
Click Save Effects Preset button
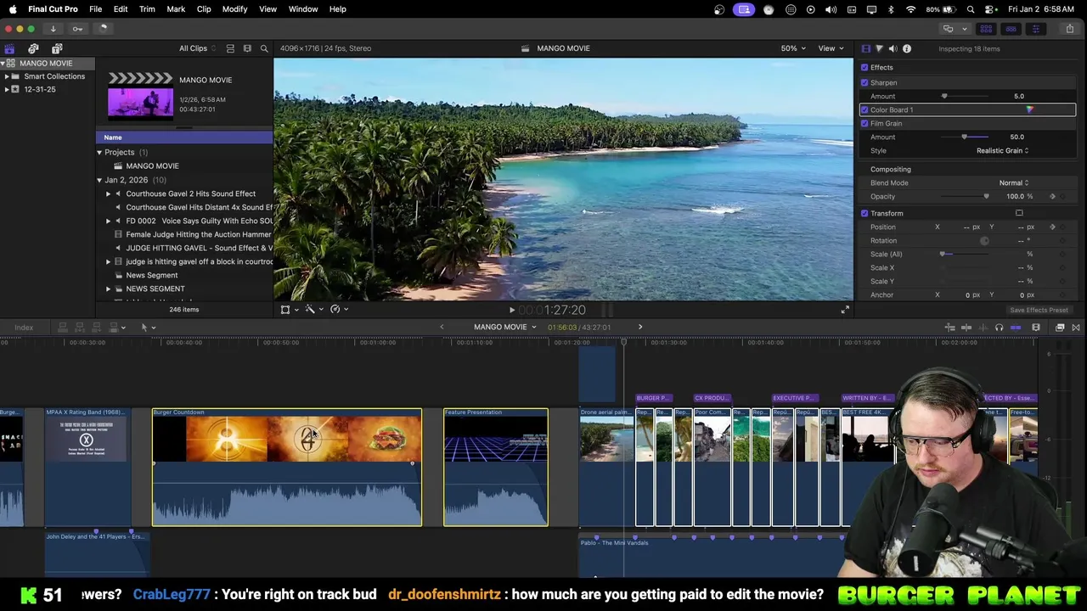pyautogui.click(x=1039, y=310)
